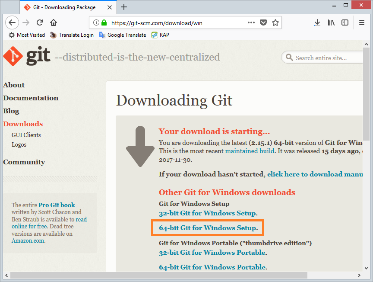Open the RAP bookmark
The height and width of the screenshot is (282, 373).
click(160, 35)
